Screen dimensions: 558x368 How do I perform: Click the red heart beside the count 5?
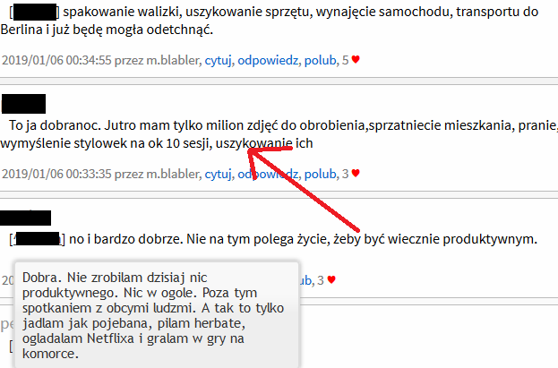[356, 60]
